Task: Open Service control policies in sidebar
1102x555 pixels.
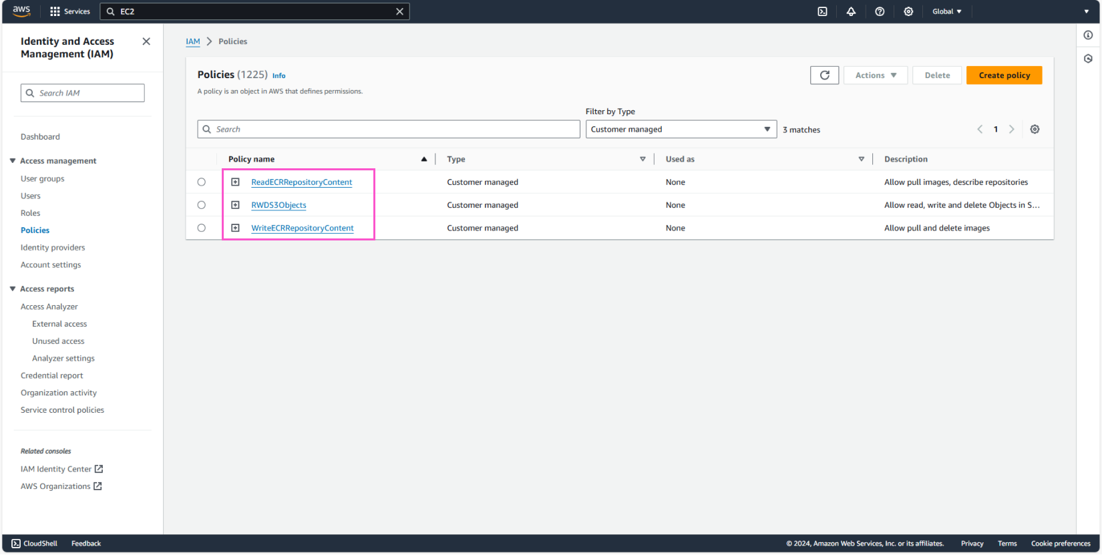Action: pos(62,410)
